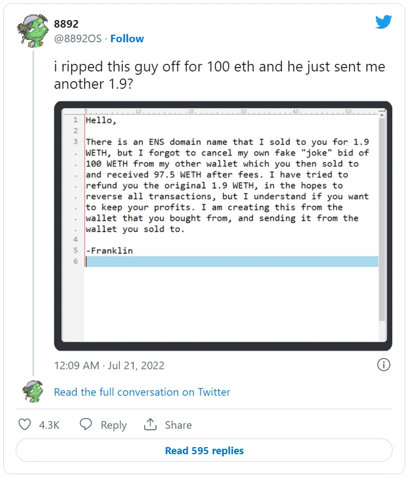Click the highlighted line 6 in editor
This screenshot has width=409, height=478.
[x=232, y=261]
